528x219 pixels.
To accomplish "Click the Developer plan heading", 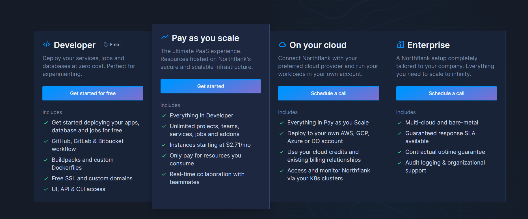I will [x=75, y=45].
